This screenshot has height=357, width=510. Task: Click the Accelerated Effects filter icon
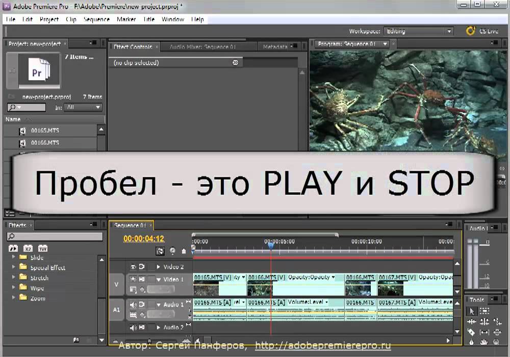pos(13,249)
